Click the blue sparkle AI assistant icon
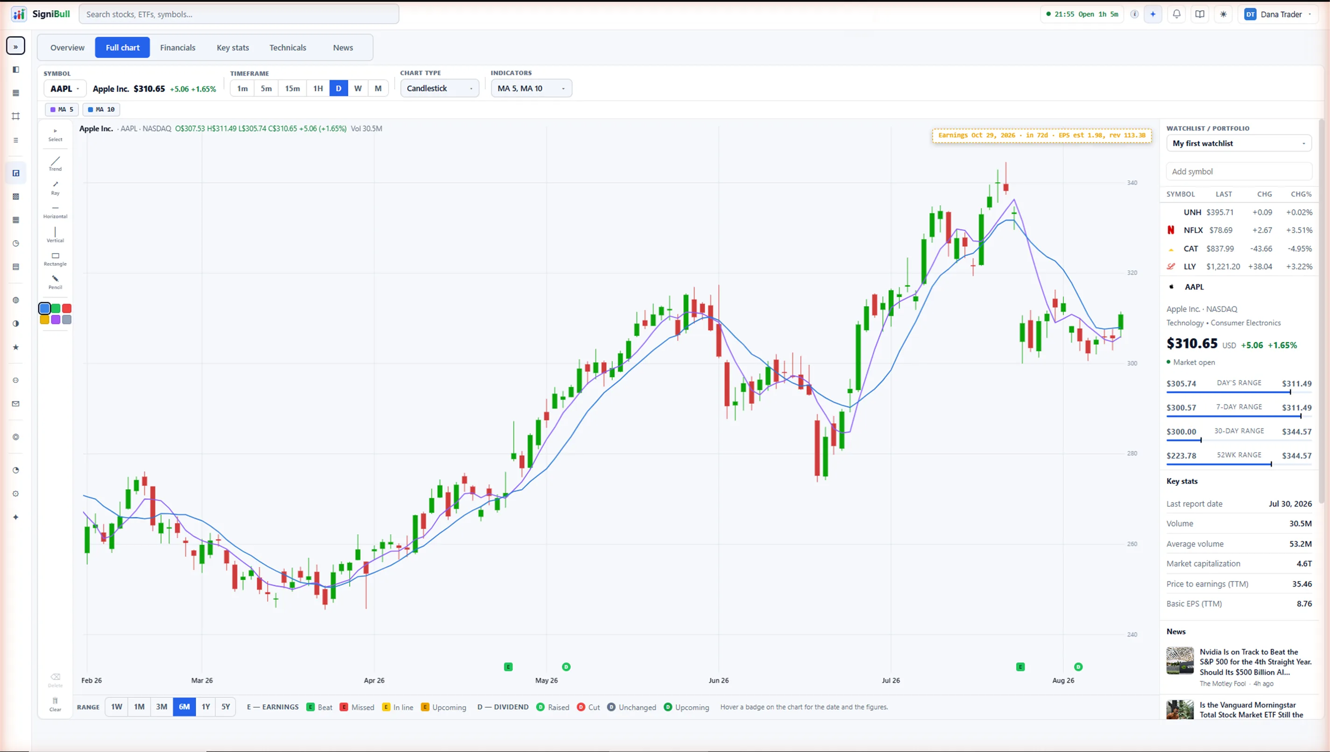Image resolution: width=1330 pixels, height=752 pixels. click(1153, 14)
